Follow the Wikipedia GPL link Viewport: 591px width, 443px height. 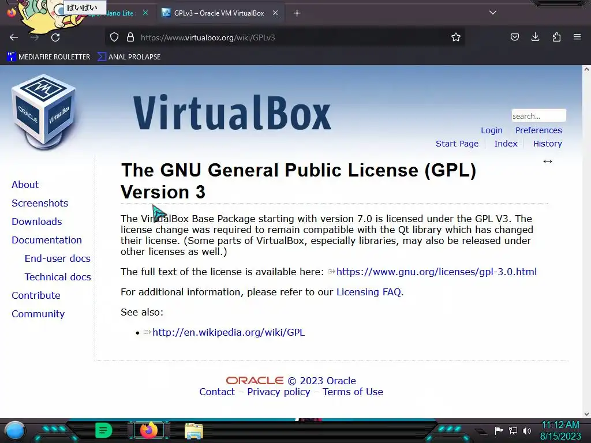tap(229, 333)
